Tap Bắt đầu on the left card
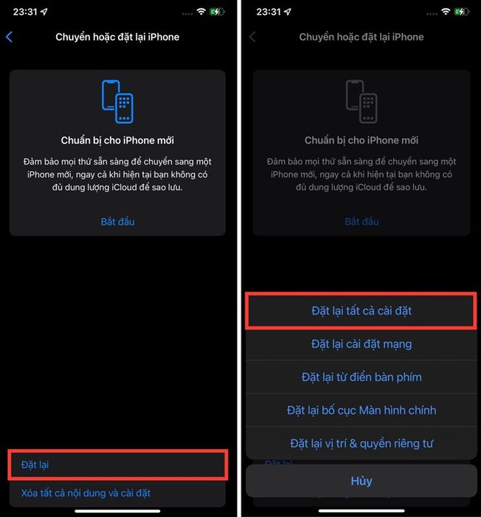481x517 pixels. point(117,222)
